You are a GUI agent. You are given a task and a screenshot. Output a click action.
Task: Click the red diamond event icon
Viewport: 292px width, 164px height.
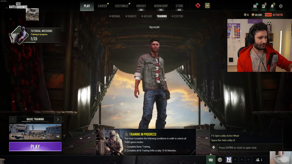pos(198,5)
